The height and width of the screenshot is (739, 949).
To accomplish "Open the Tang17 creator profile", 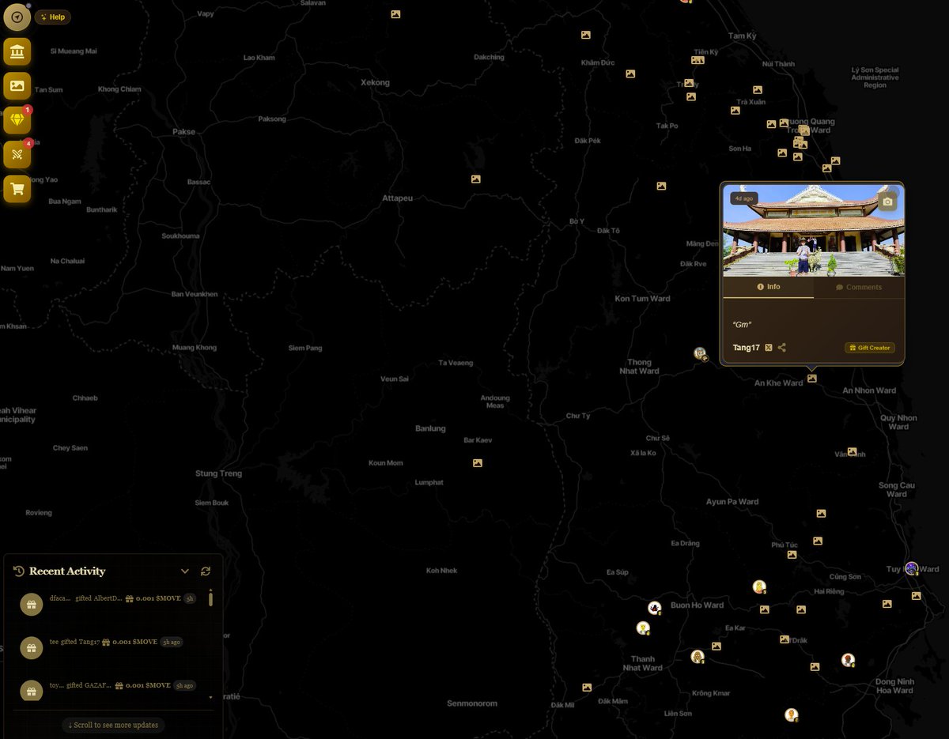I will 746,348.
